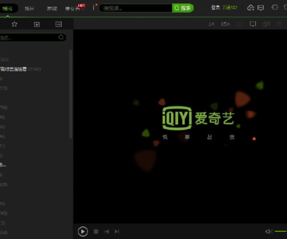Open the favorites star tab in sidebar

coord(14,24)
